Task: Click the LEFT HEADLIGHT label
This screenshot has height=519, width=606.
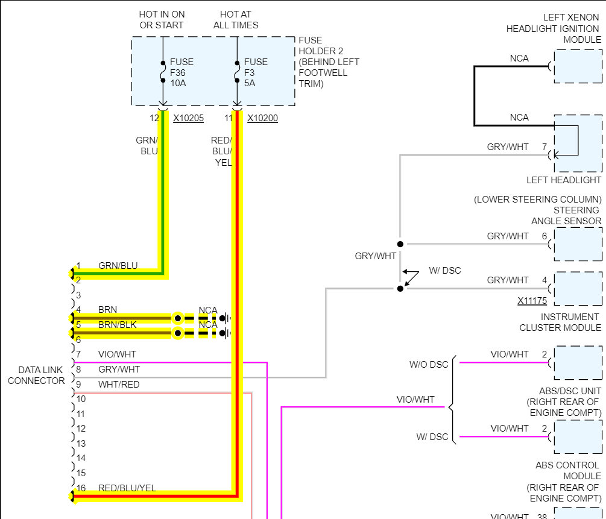Action: coord(563,180)
